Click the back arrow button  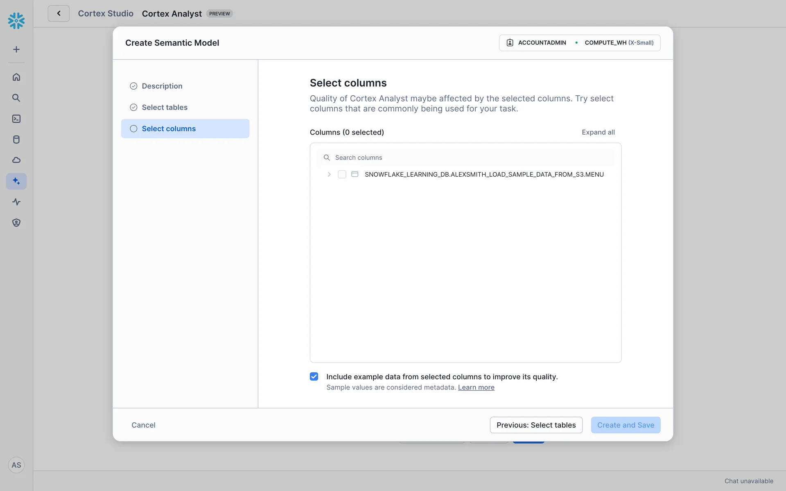tap(59, 14)
